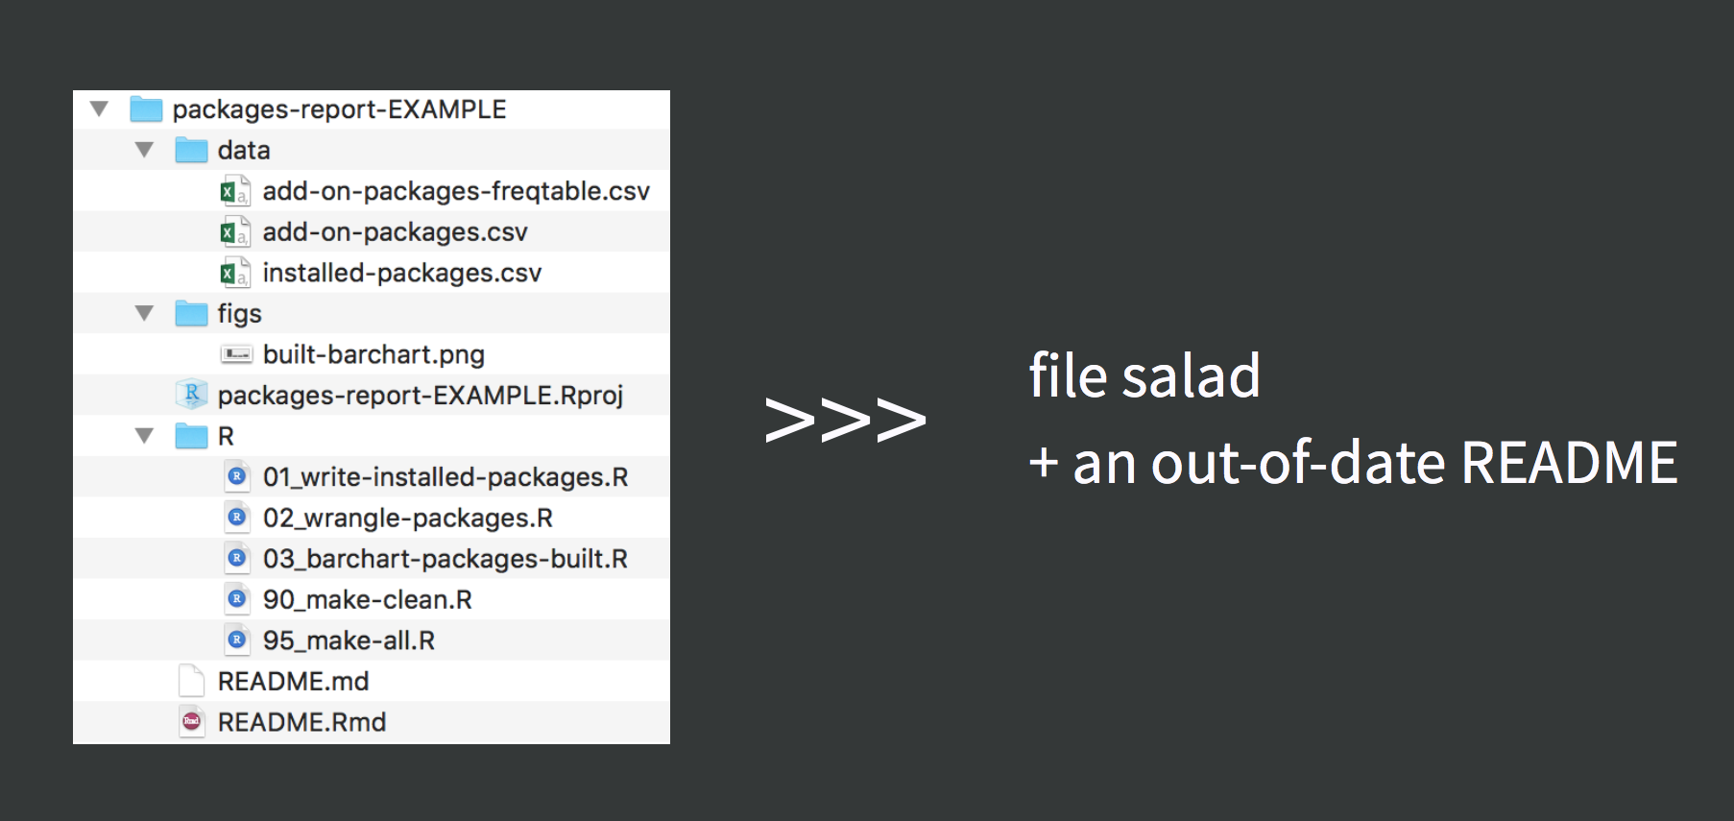Image resolution: width=1734 pixels, height=821 pixels.
Task: Click the Rproj icon for packages-report-EXAMPLE.Rproj
Action: coord(192,395)
